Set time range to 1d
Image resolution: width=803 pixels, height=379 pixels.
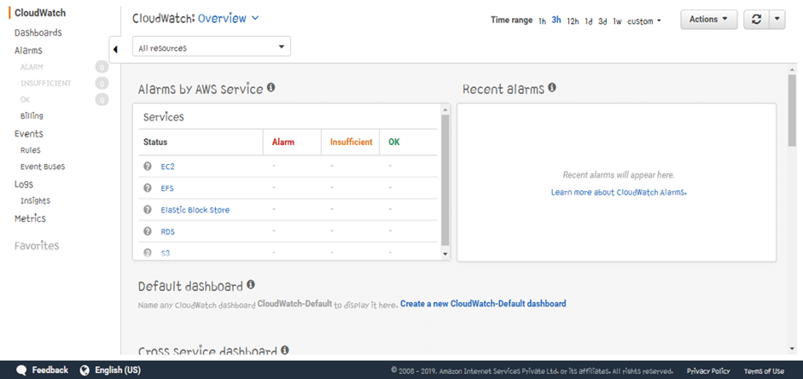point(589,21)
